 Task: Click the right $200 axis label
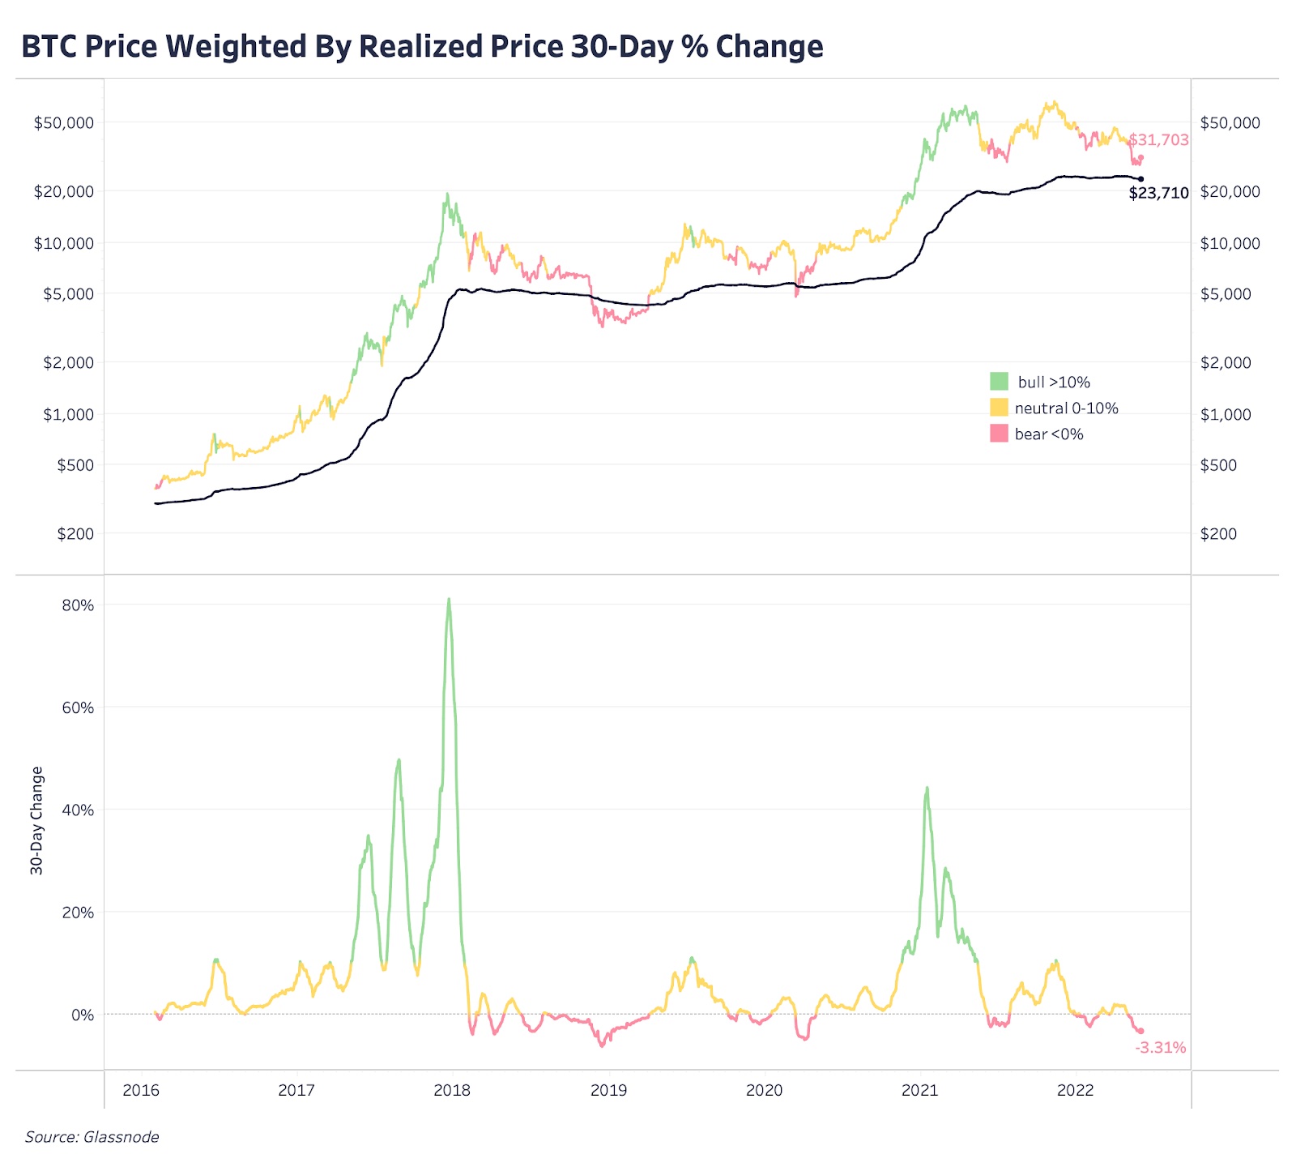tap(1218, 533)
